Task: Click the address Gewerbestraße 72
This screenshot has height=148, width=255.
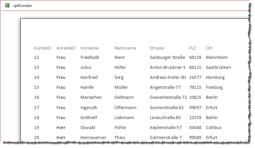Action: point(168,97)
